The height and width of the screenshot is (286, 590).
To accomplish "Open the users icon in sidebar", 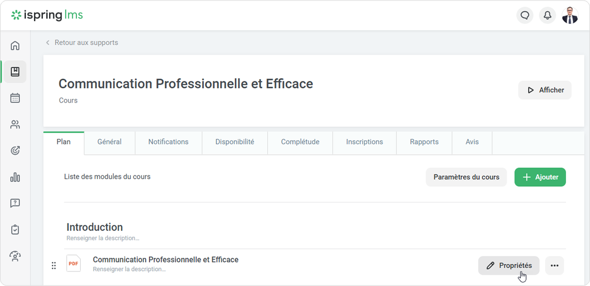I will pos(15,125).
